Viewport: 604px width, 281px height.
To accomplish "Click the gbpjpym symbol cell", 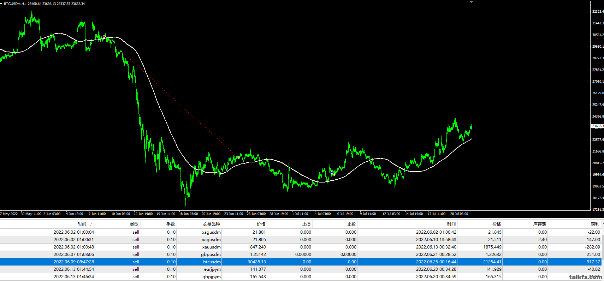I will 212,276.
